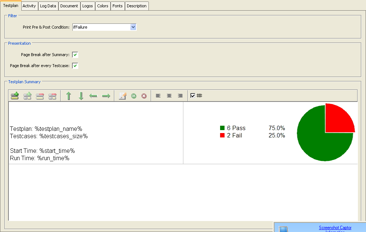Click the green OK confirm icon

pyautogui.click(x=134, y=96)
